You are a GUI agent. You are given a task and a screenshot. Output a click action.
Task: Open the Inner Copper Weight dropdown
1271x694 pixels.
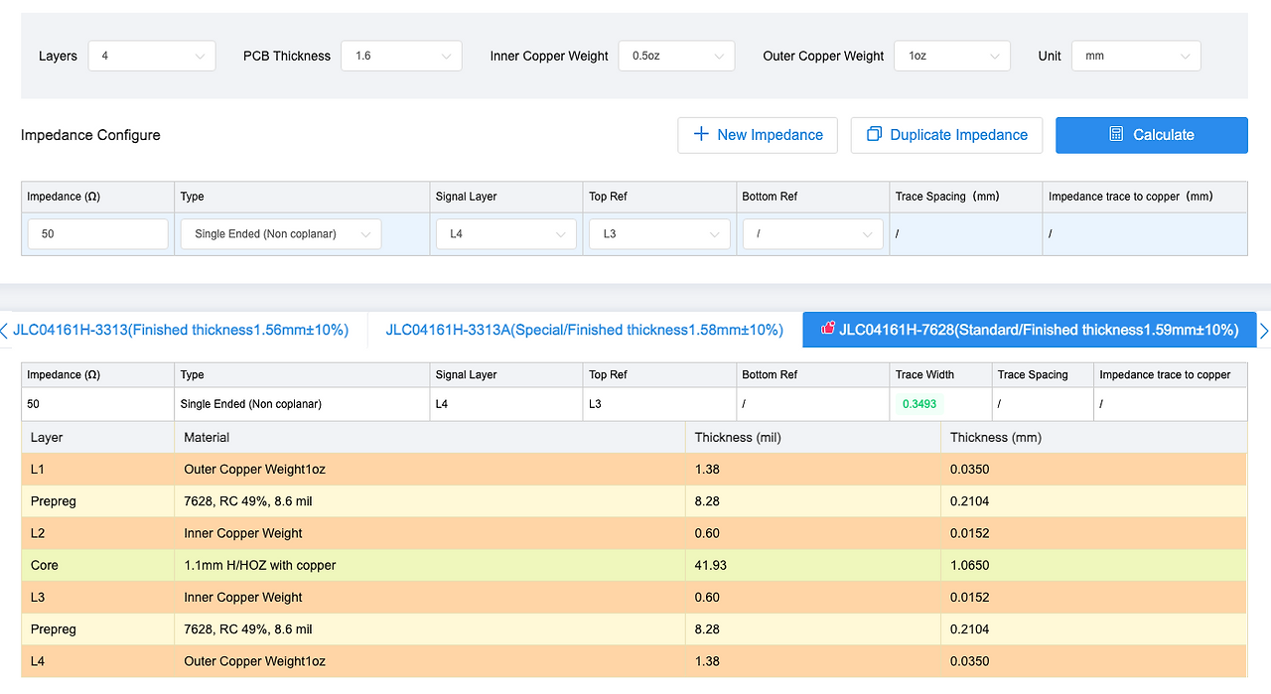pyautogui.click(x=676, y=56)
